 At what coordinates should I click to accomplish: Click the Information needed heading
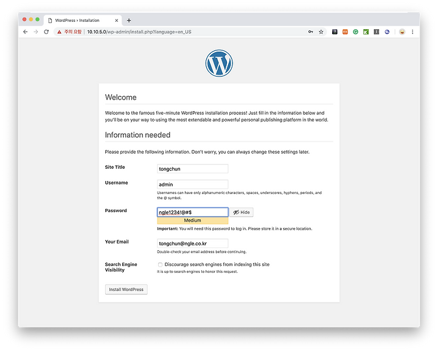point(137,135)
